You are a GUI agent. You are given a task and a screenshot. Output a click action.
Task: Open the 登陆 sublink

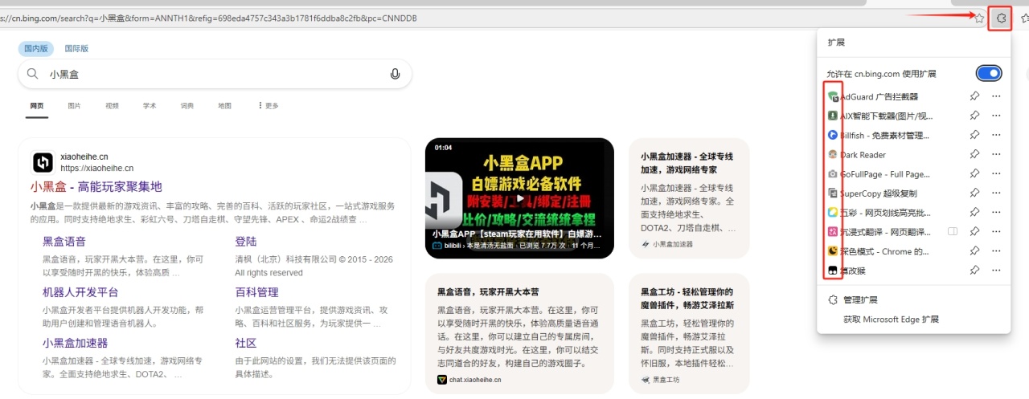click(x=246, y=241)
